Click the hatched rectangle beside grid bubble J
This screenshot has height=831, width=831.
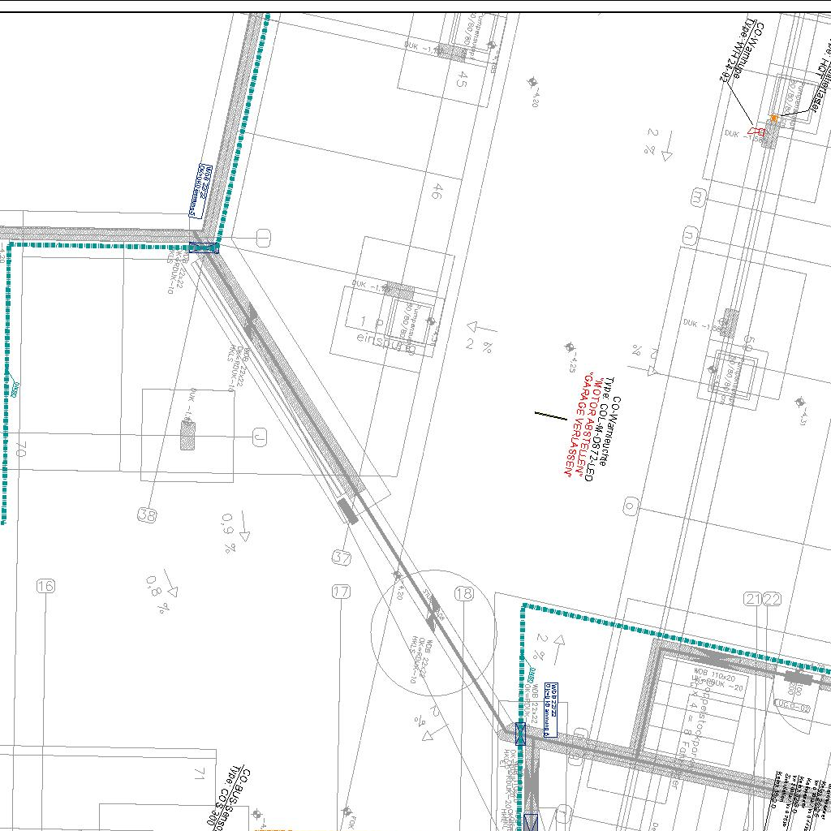click(x=188, y=437)
